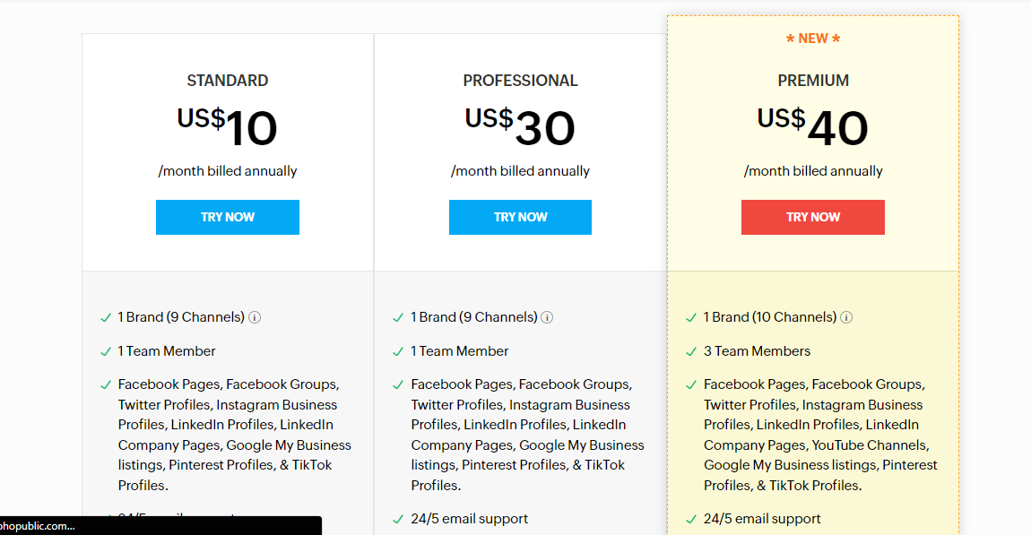Image resolution: width=1031 pixels, height=535 pixels.
Task: Click the status bar URL tooltip
Action: 160,526
